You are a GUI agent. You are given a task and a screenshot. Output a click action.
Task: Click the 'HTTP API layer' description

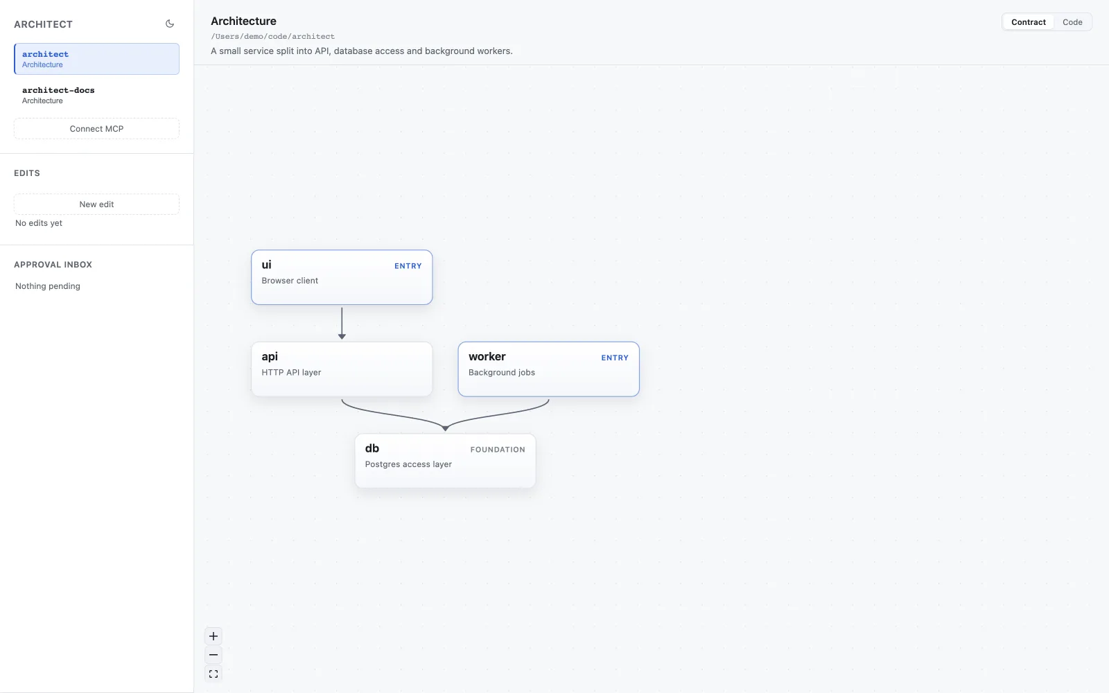291,373
